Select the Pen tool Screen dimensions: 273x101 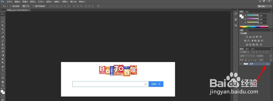coord(3,67)
